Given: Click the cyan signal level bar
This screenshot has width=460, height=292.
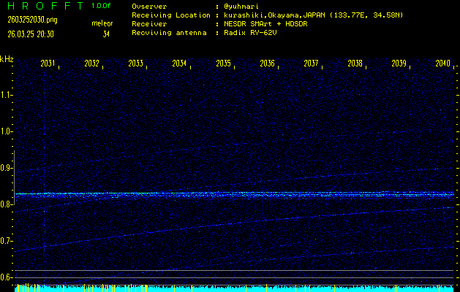Looking at the screenshot, I should pyautogui.click(x=234, y=288).
